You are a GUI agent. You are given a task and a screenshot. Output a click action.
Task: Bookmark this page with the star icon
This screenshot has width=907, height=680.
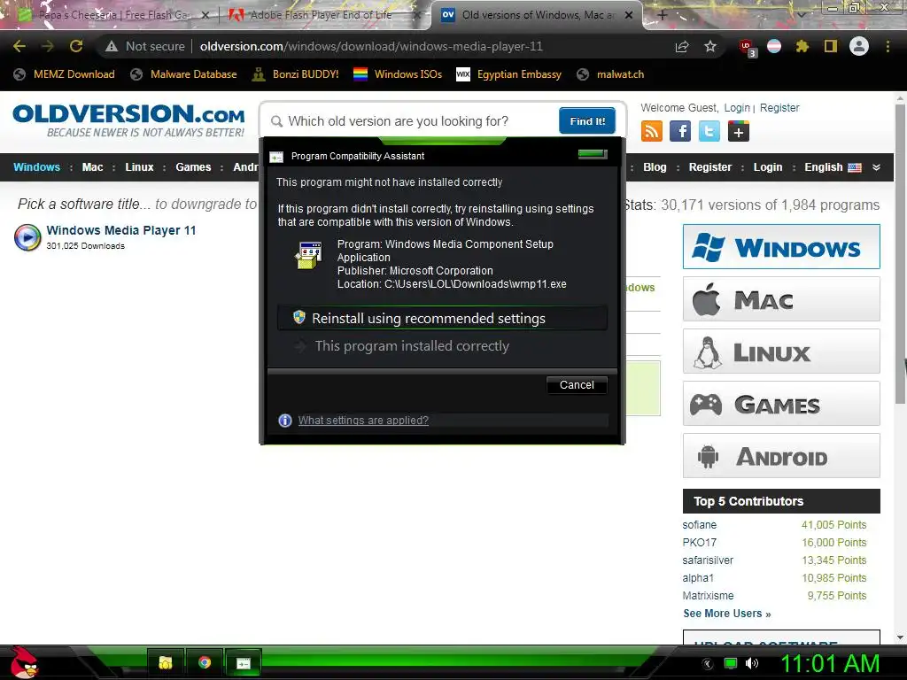710,46
